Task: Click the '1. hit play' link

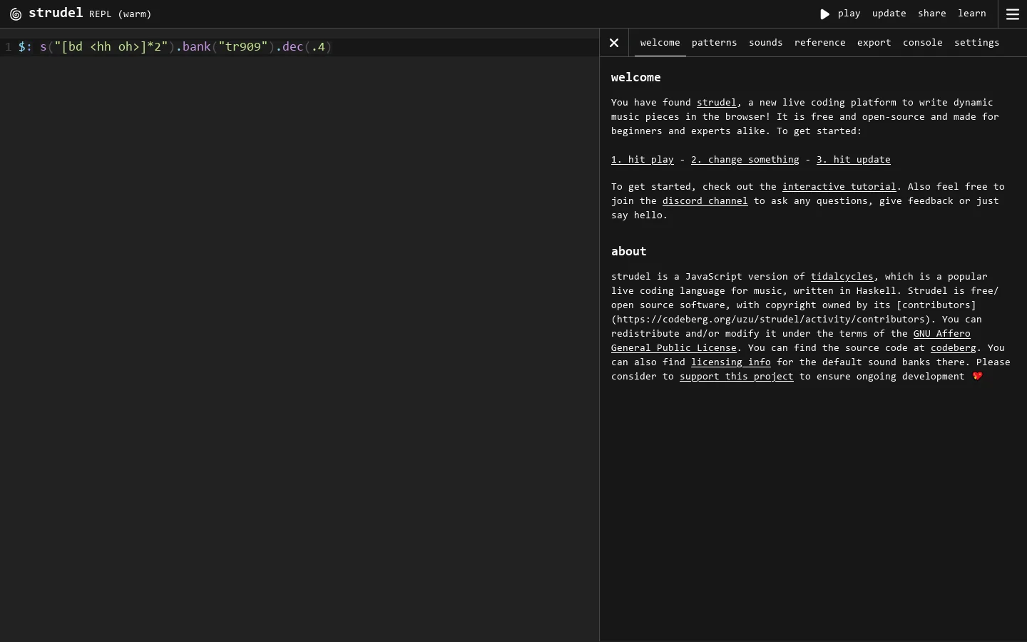Action: coord(643,160)
